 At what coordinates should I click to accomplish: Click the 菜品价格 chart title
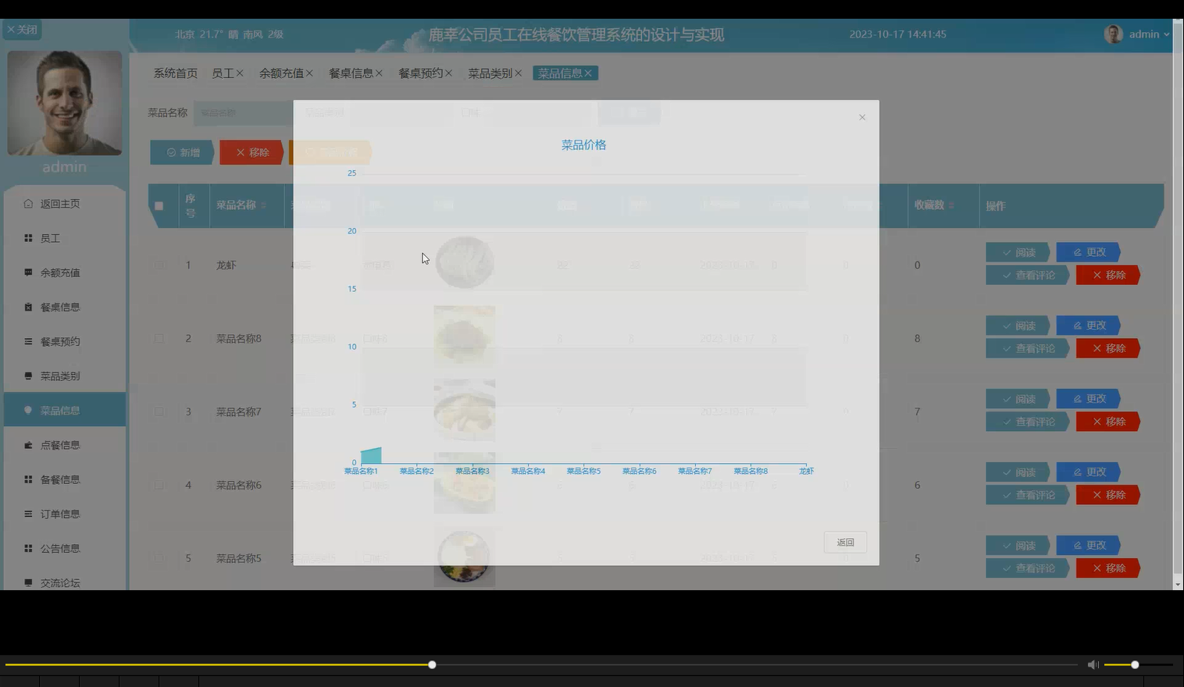[583, 145]
